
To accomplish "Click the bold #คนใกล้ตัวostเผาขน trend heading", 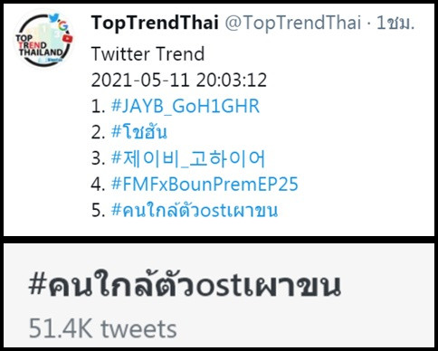I will click(x=185, y=285).
